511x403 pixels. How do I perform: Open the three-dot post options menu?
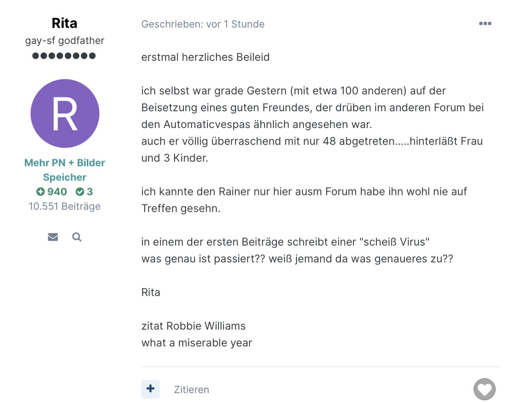(x=485, y=24)
